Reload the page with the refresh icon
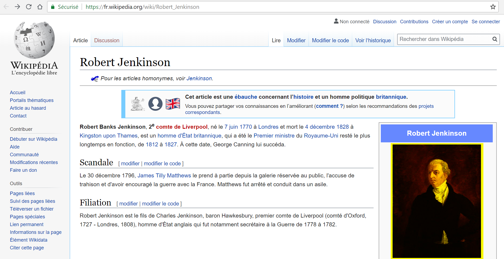504x259 pixels. tap(29, 7)
